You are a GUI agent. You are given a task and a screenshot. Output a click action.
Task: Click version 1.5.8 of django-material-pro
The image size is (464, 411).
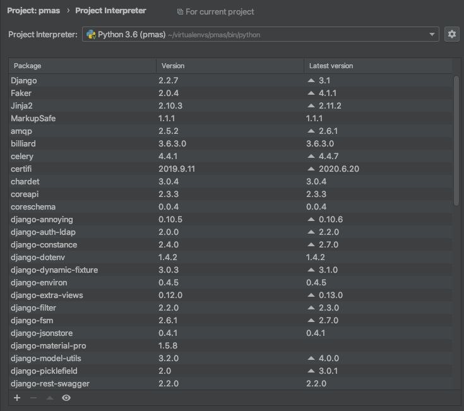coord(168,345)
